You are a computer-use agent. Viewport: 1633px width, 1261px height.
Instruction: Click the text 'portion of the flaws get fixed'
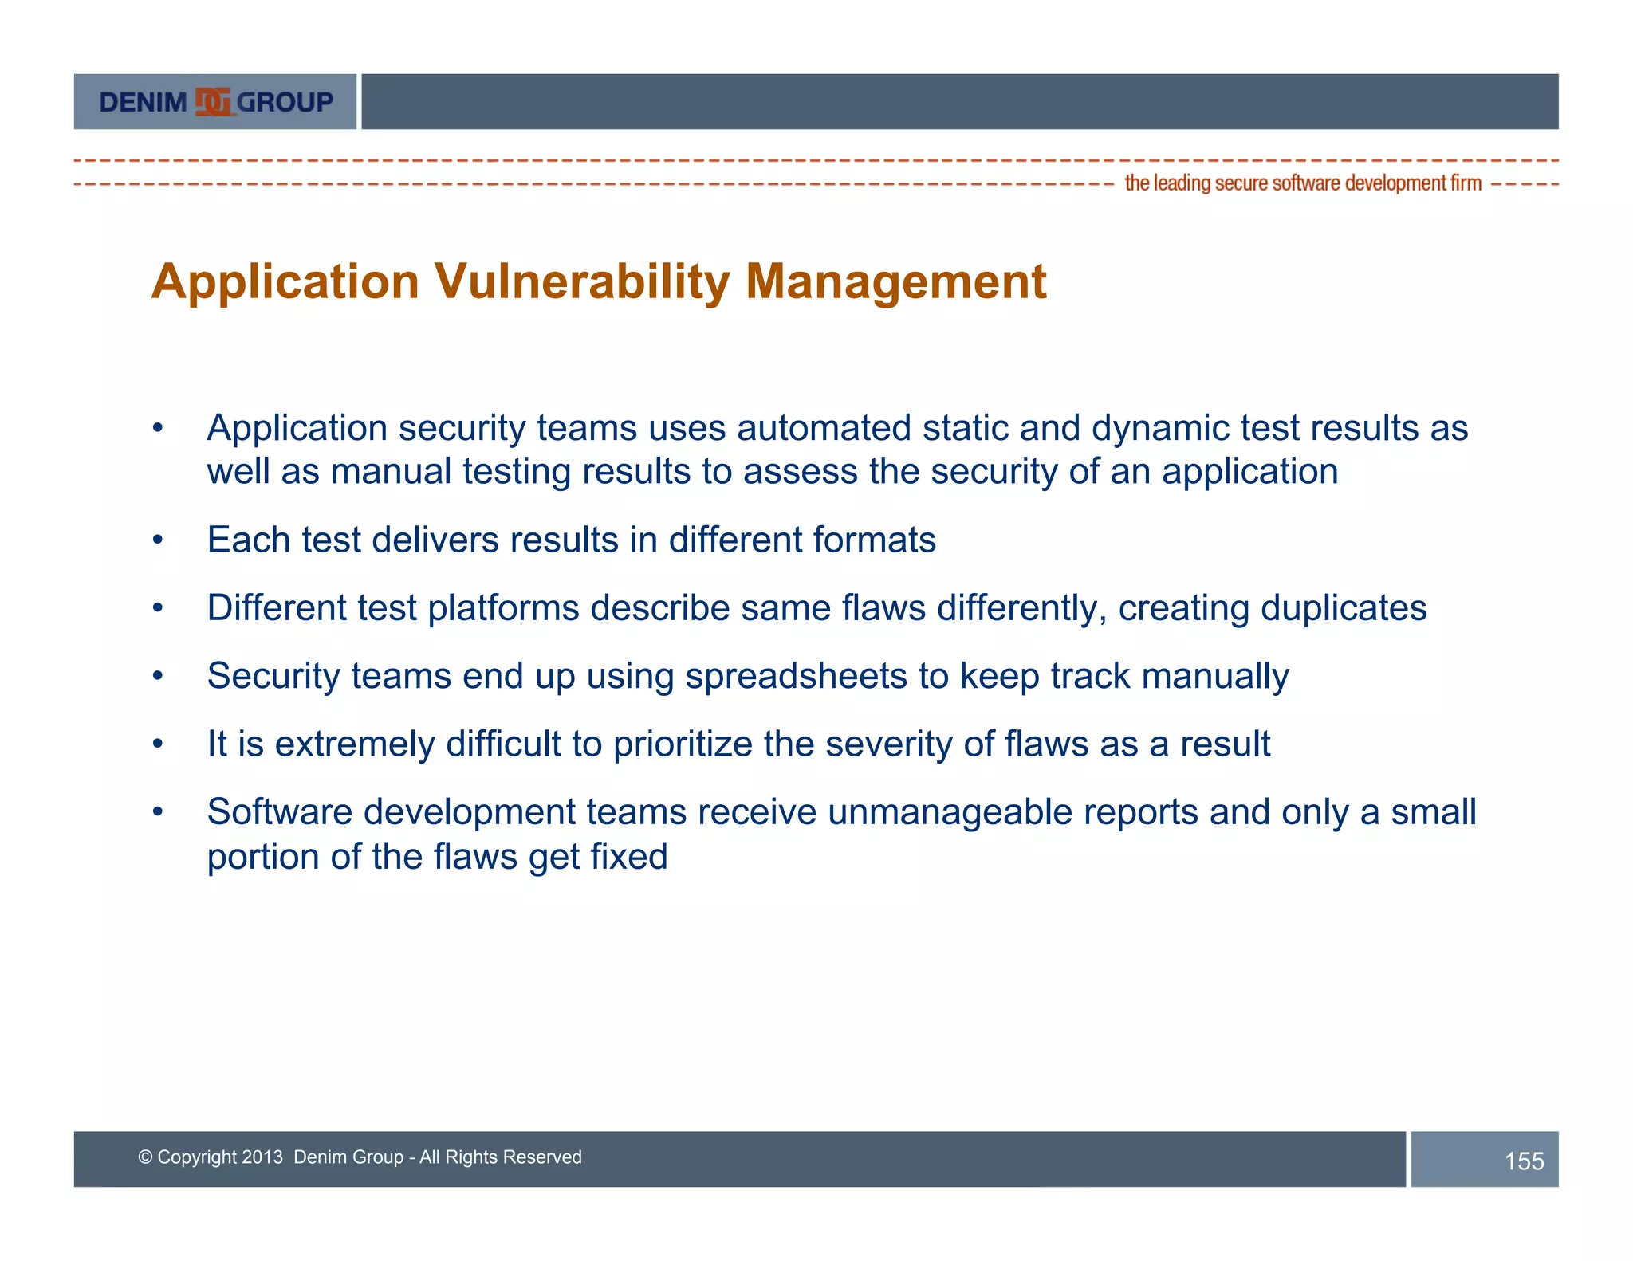point(437,857)
